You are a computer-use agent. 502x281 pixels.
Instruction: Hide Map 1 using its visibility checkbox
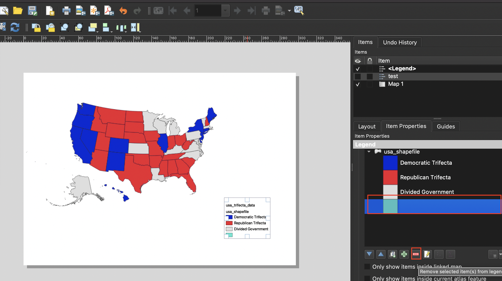(x=358, y=84)
